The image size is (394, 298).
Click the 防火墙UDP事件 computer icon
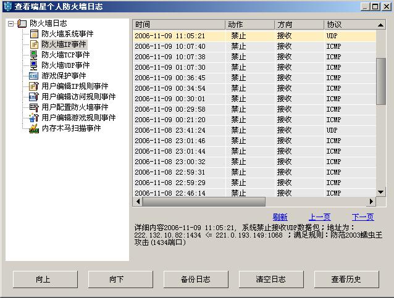(34, 65)
